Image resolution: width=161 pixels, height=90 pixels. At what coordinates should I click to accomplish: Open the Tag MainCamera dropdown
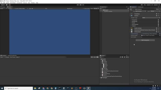140,11
